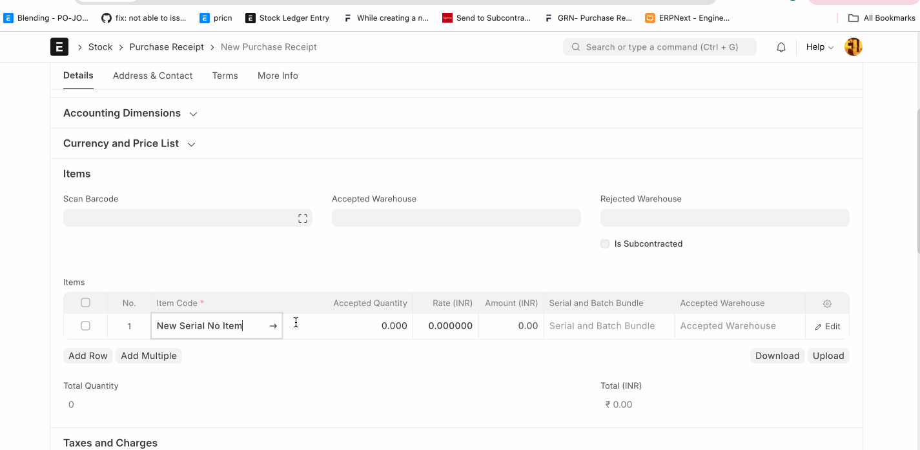The width and height of the screenshot is (920, 450).
Task: Click the pencil Edit icon in row 1
Action: coord(819,327)
